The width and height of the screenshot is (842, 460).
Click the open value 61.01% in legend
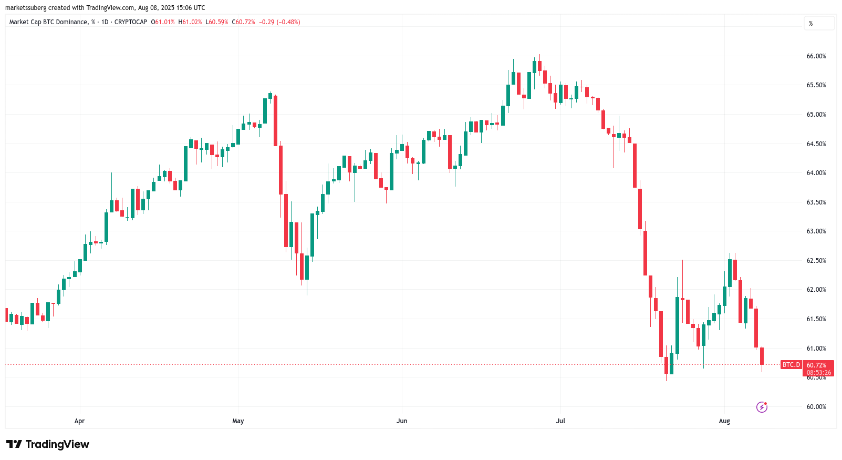coord(164,22)
